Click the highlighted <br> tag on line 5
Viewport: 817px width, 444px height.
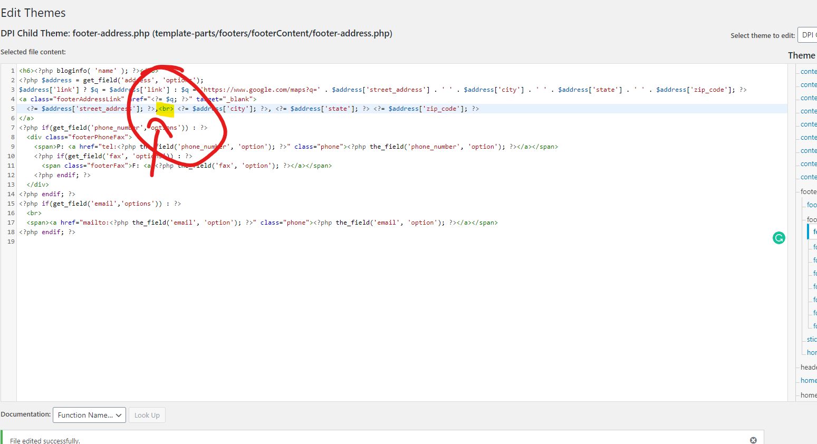coord(166,109)
